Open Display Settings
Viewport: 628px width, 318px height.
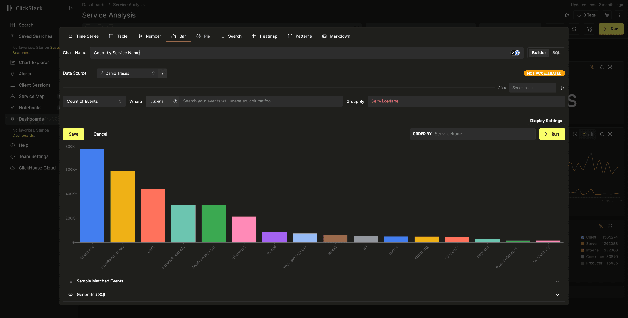(546, 121)
